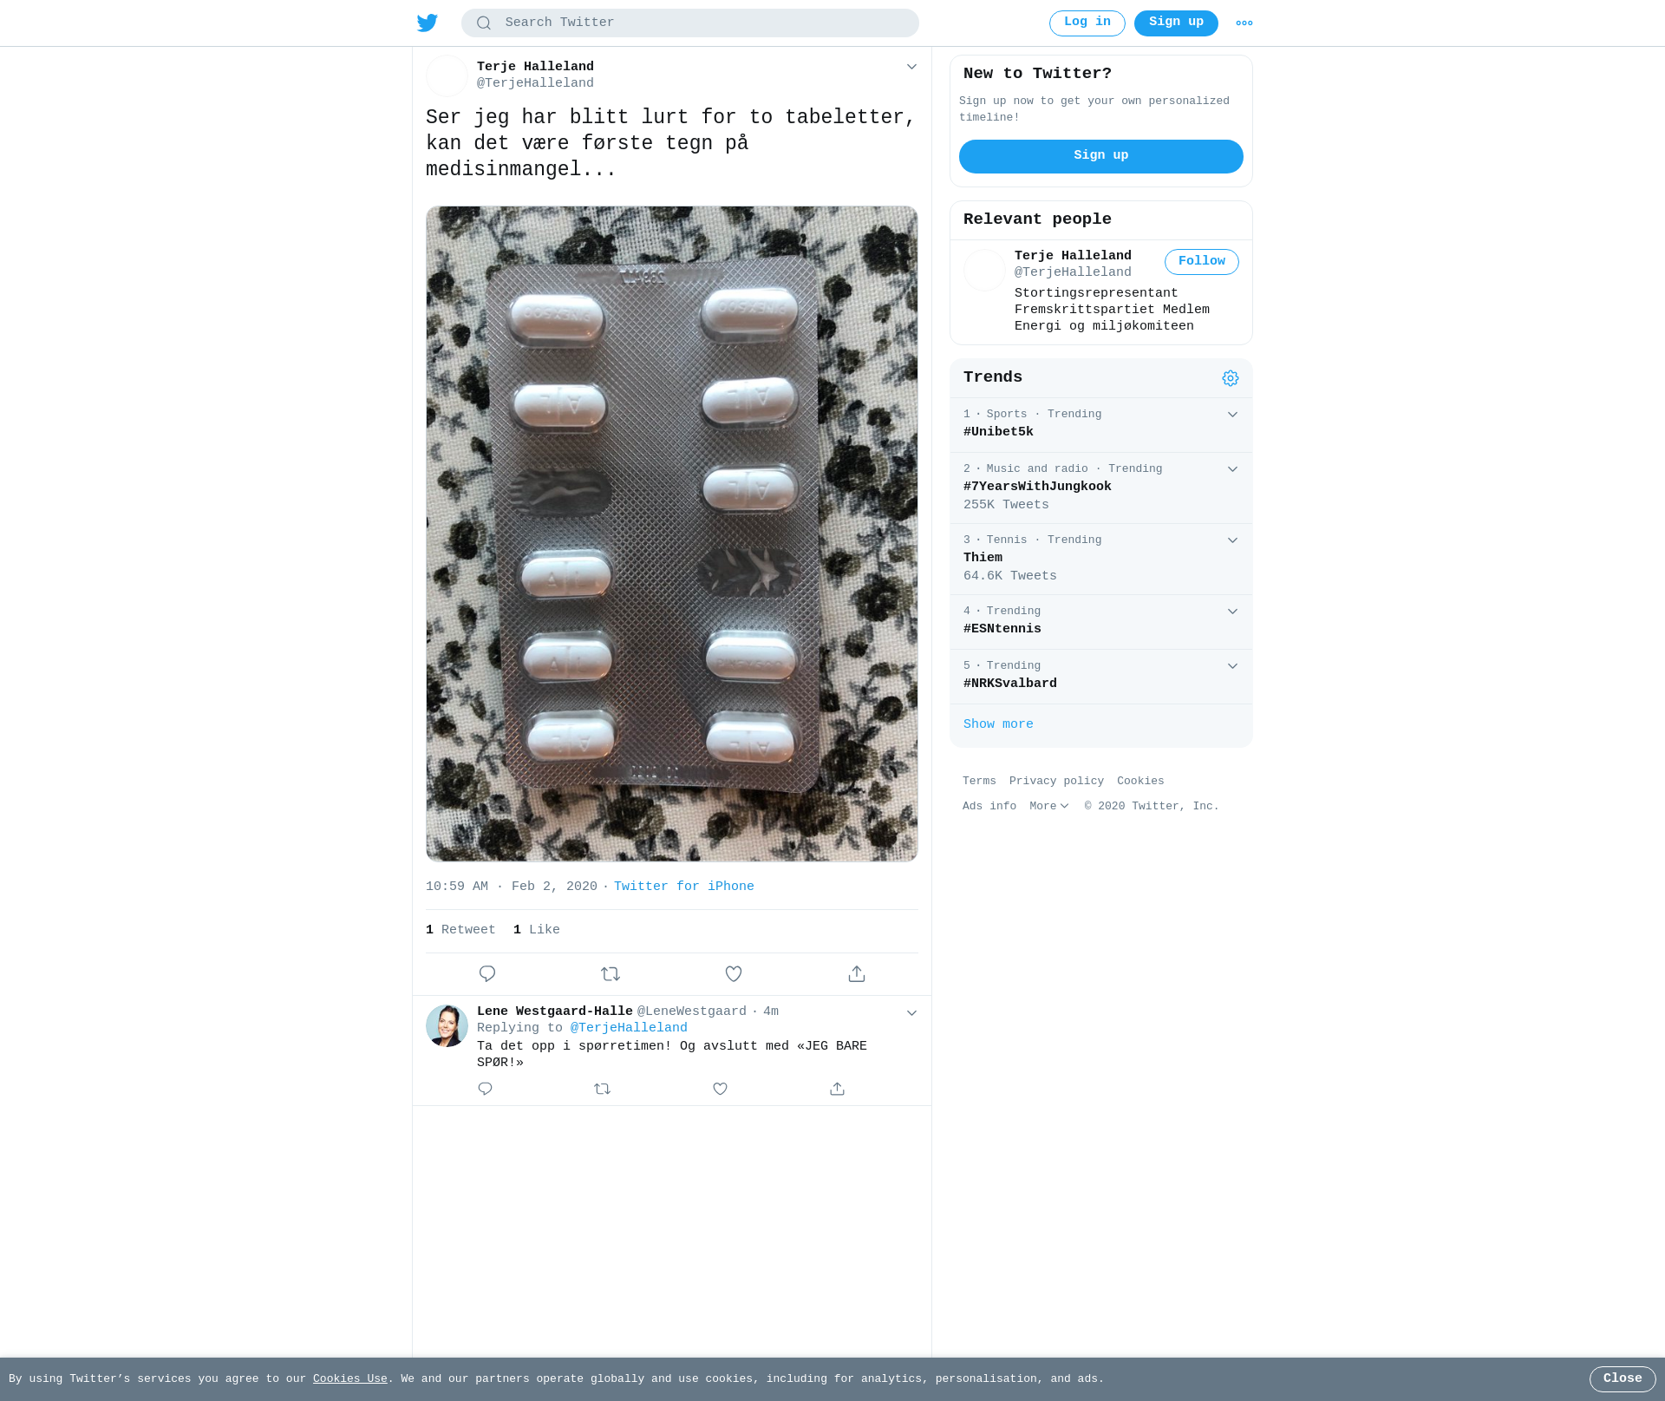Like Lene Westgaard-Halle's reply
Screen dimensions: 1665x1401
click(720, 1089)
